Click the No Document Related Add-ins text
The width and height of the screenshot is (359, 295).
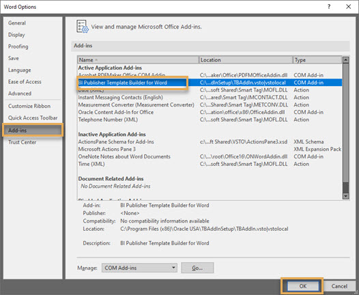(x=115, y=186)
